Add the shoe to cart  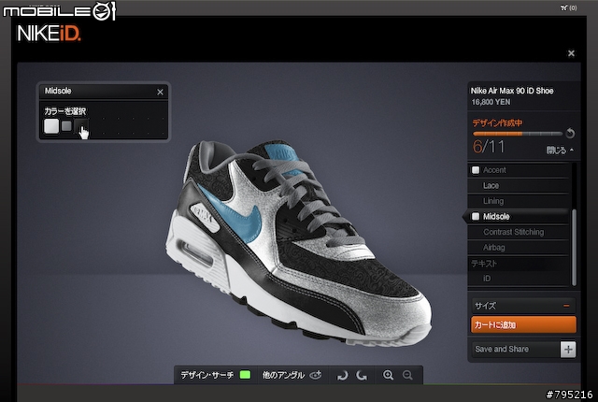523,325
